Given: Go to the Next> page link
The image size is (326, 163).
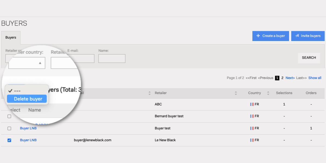Looking at the screenshot, I should coord(290,78).
